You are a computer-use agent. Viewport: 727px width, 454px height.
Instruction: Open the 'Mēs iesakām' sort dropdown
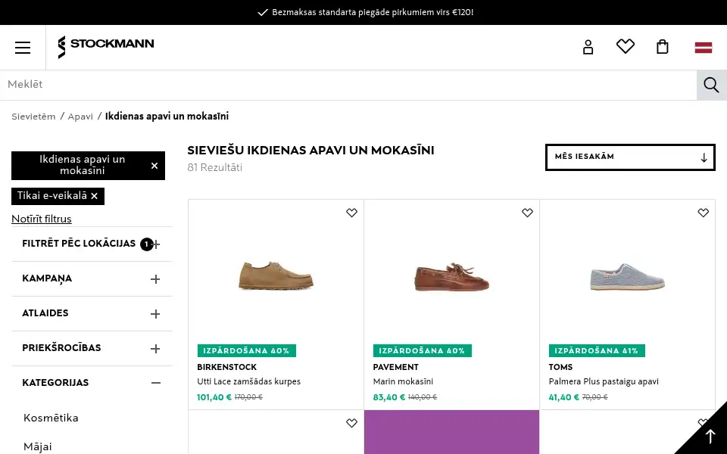[x=630, y=157]
